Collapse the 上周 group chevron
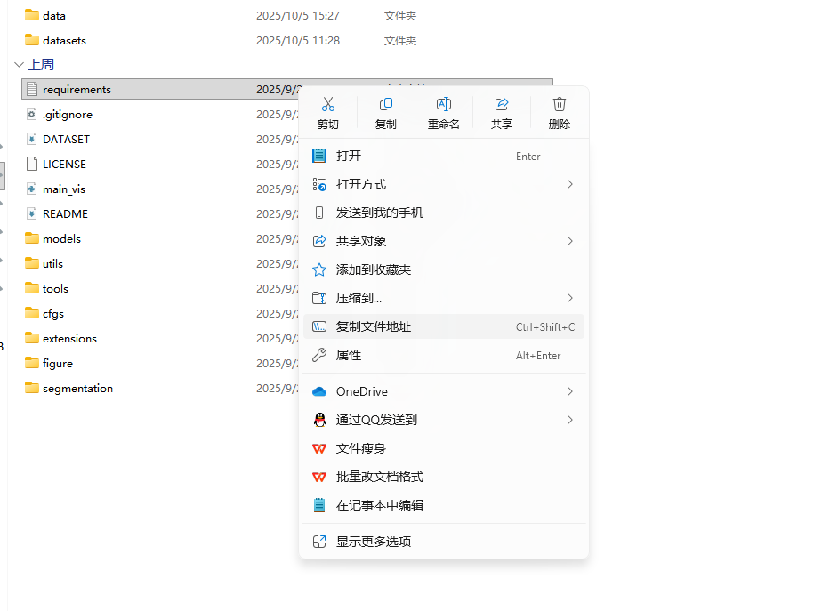Screen dimensions: 838x611 point(20,65)
